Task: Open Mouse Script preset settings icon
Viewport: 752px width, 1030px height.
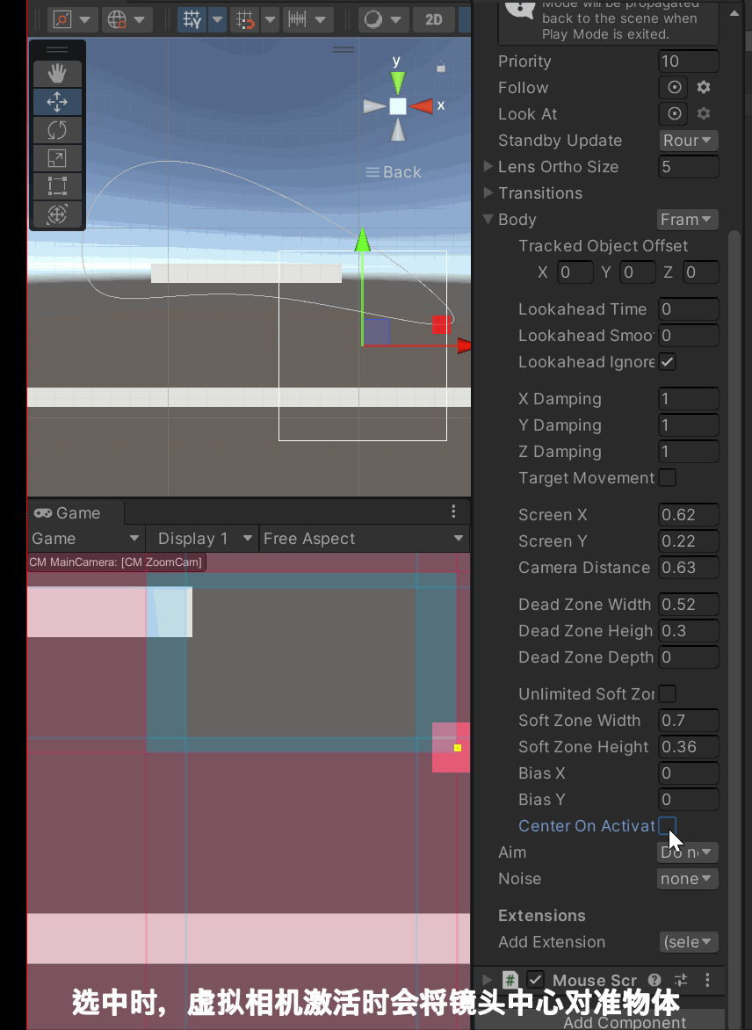Action: click(681, 980)
